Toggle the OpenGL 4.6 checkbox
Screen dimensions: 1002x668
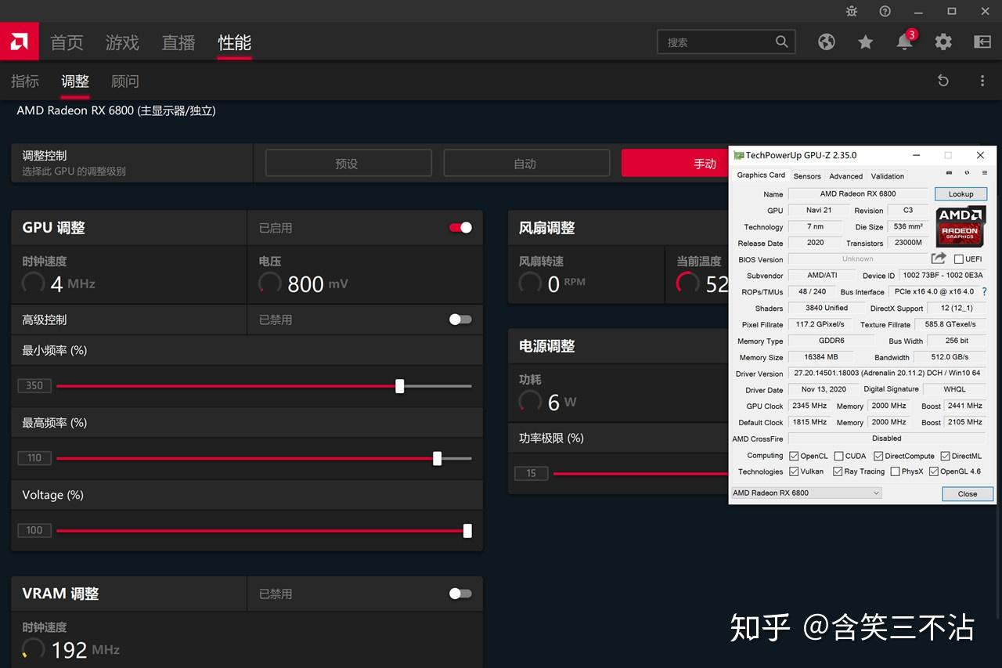tap(933, 471)
